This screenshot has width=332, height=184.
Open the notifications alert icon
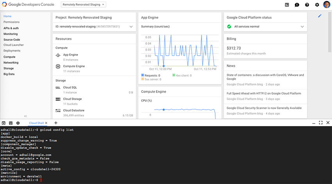point(297,5)
